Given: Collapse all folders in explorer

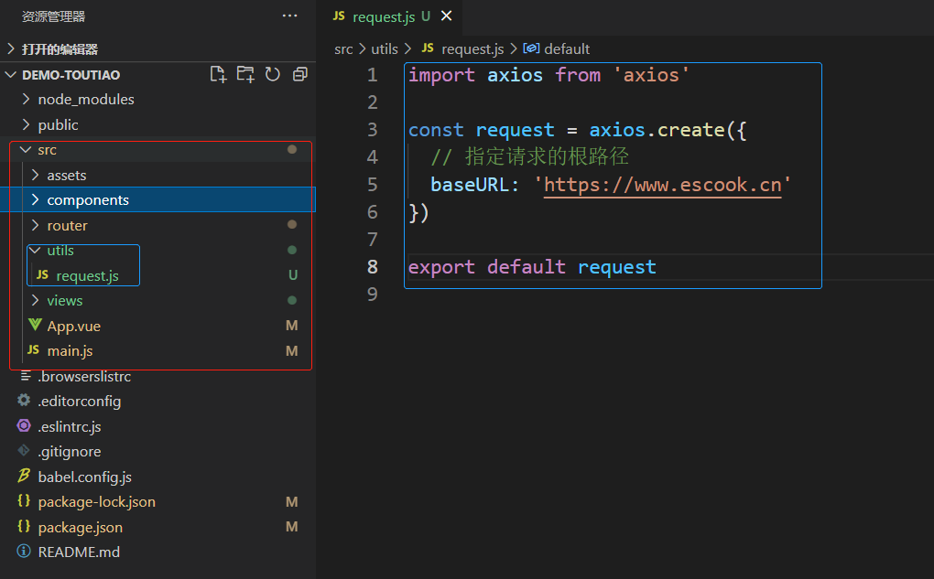Looking at the screenshot, I should (x=300, y=74).
